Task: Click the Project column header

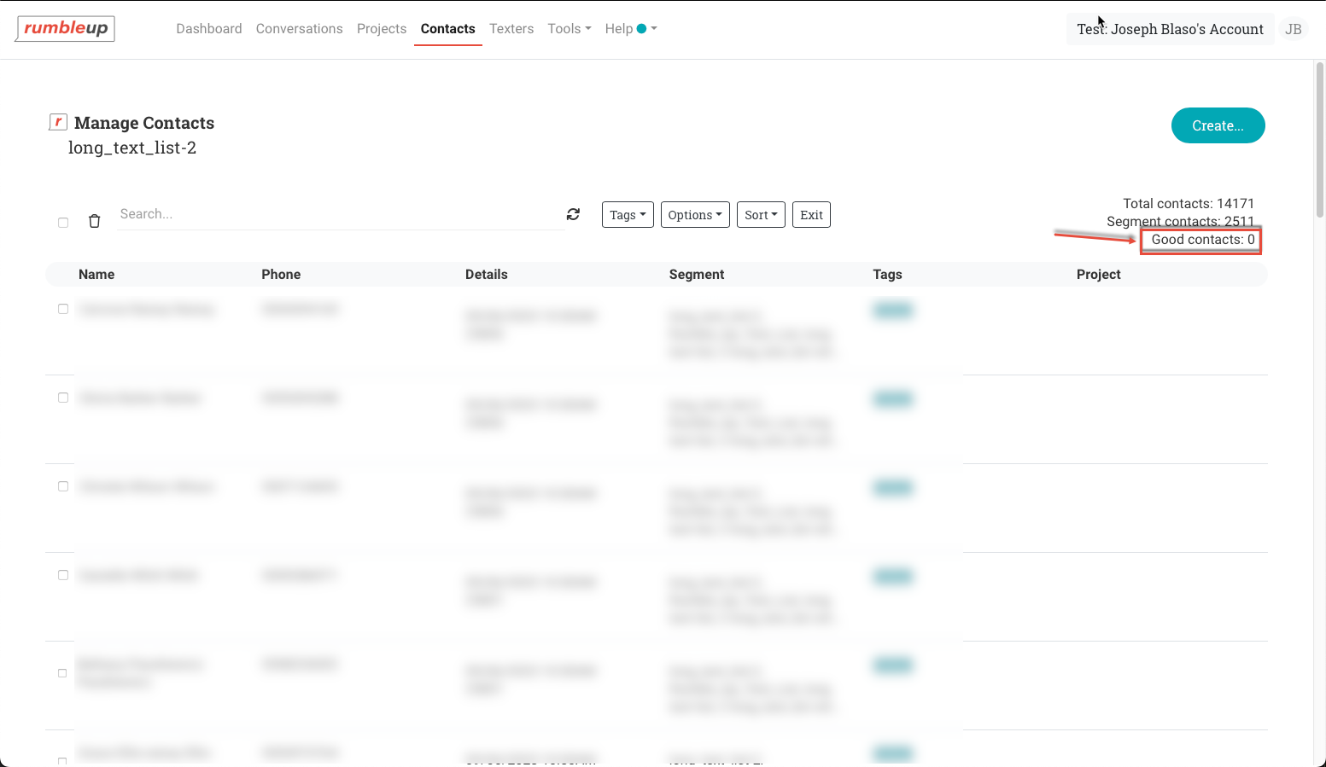Action: click(x=1099, y=275)
